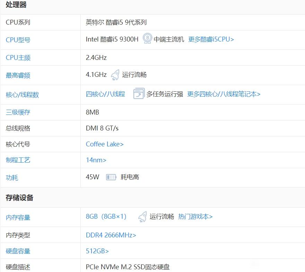Open the DDR4 2666MHz> link
This screenshot has height=272, width=305.
(111, 235)
